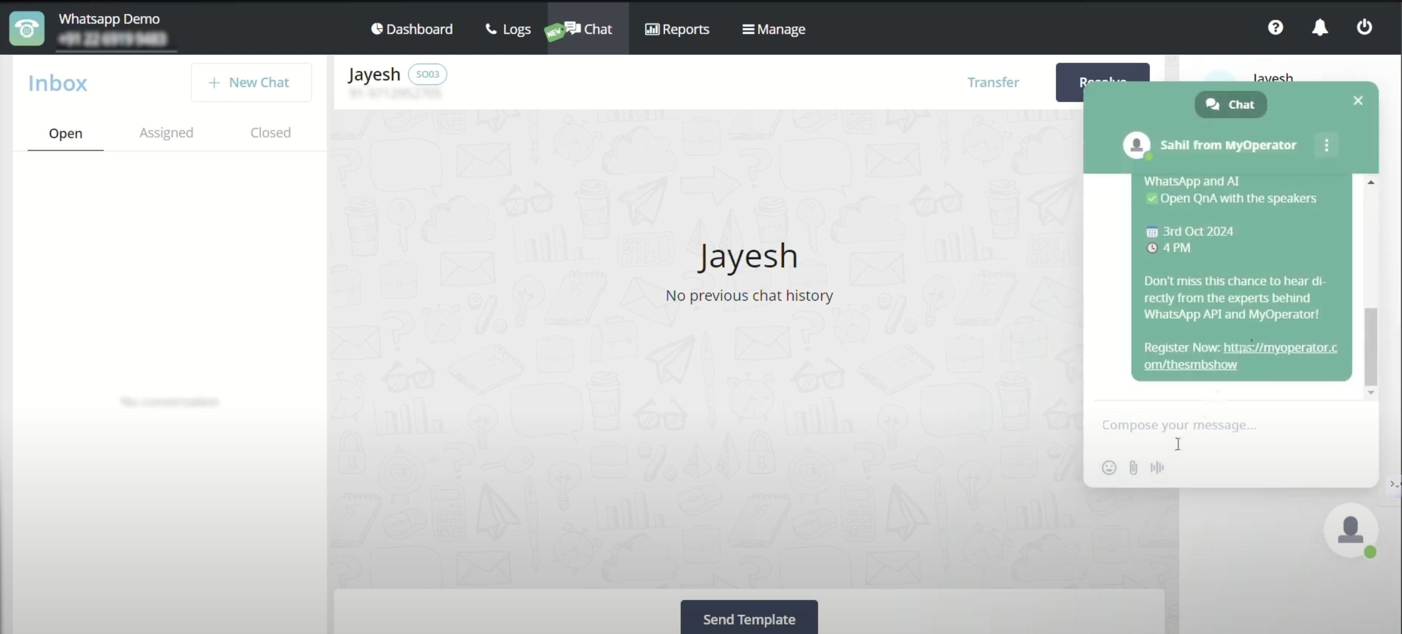This screenshot has width=1402, height=634.
Task: Close the support chat widget
Action: tap(1358, 101)
